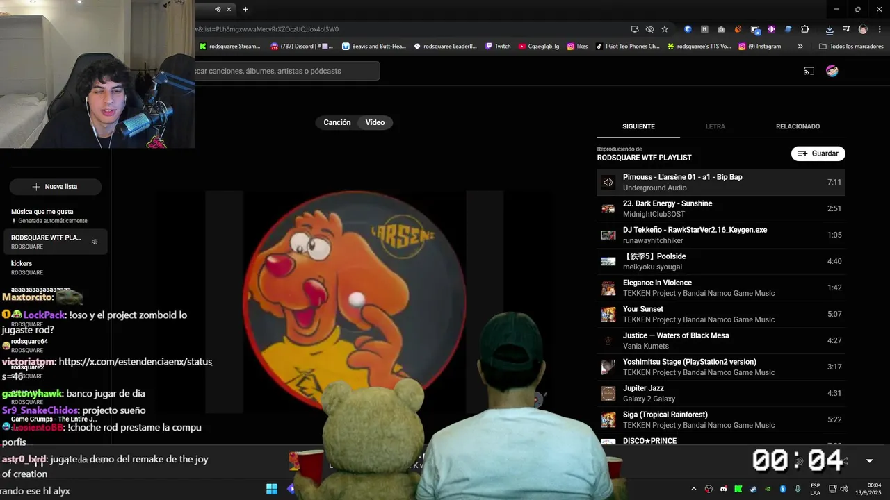This screenshot has height=500, width=890.
Task: Play Your Sunset from the queue
Action: pos(721,314)
